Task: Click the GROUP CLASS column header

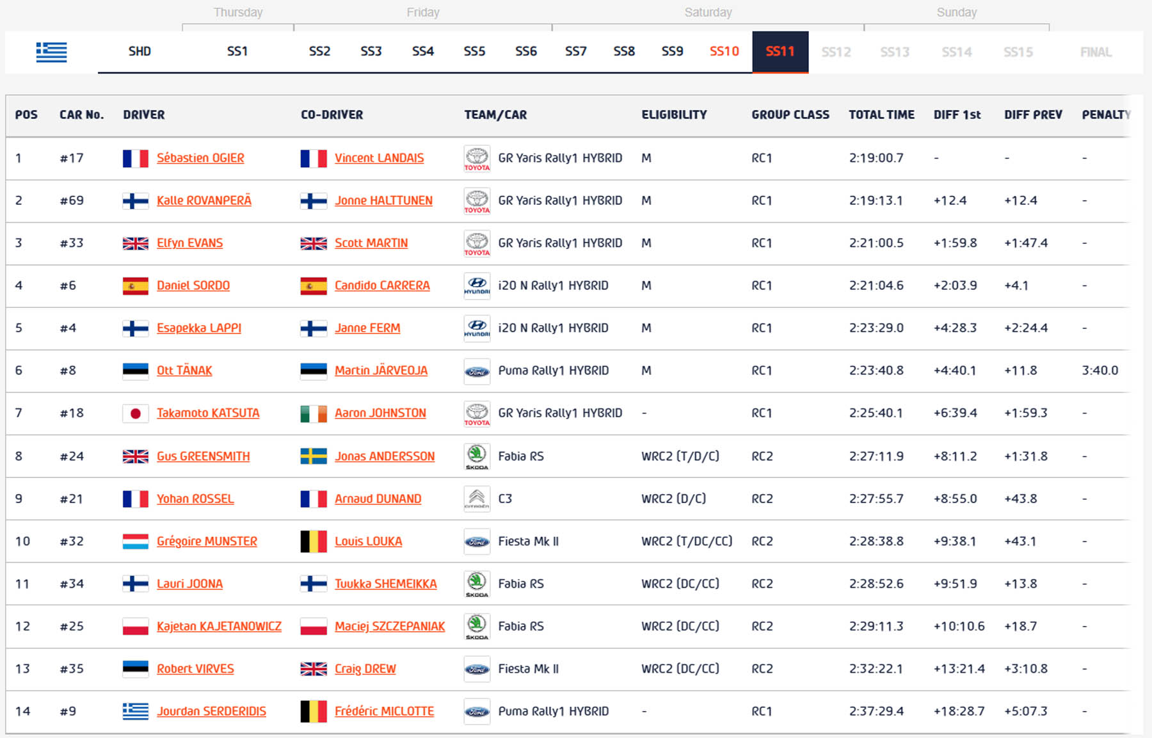Action: coord(790,115)
